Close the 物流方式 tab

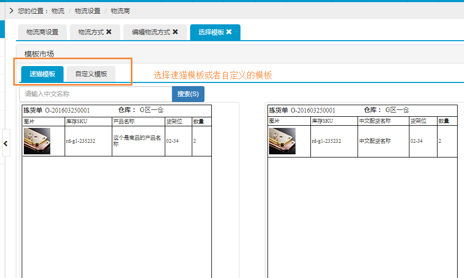pos(109,32)
